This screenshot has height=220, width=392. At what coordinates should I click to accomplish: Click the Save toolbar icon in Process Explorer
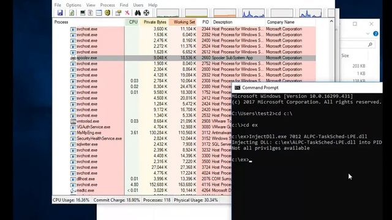60,13
